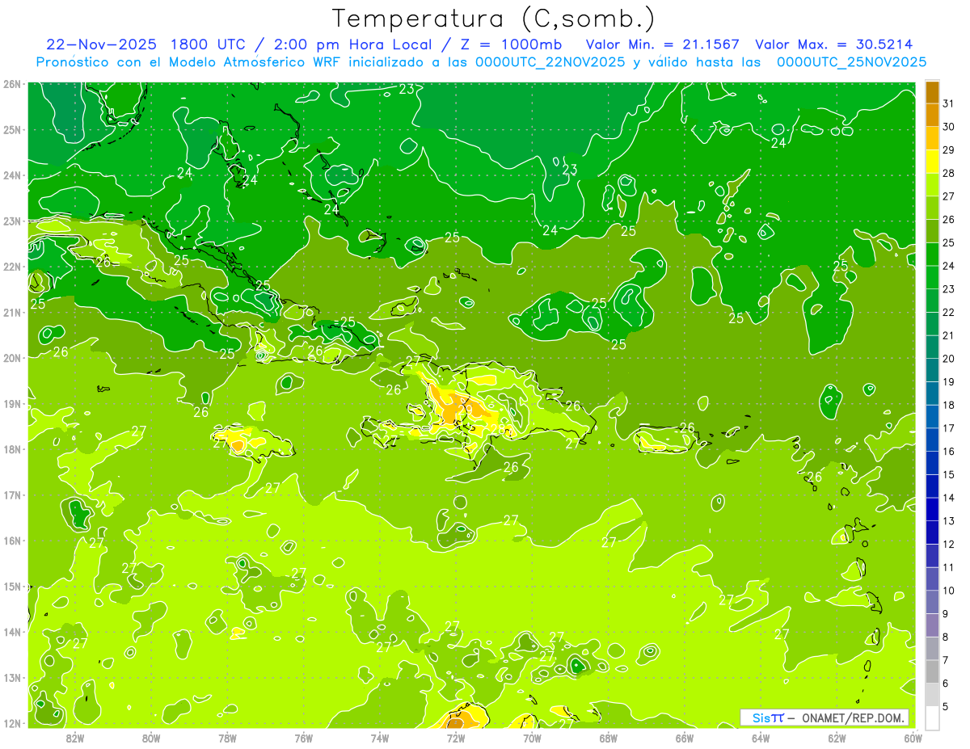Click the latitude axis label "20N"

12,358
